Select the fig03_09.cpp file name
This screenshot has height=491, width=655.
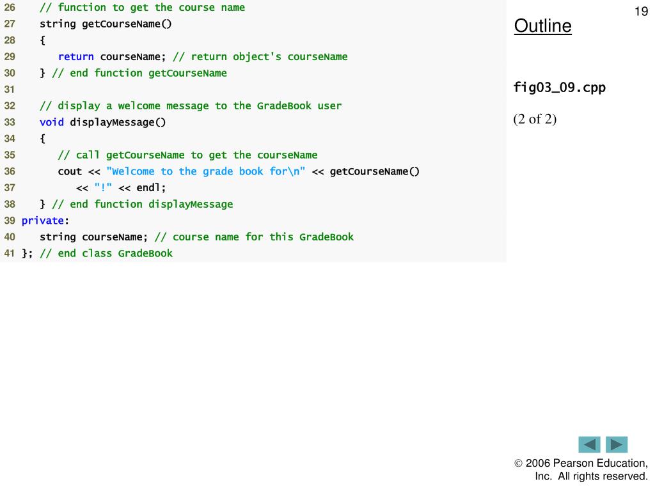coord(559,88)
